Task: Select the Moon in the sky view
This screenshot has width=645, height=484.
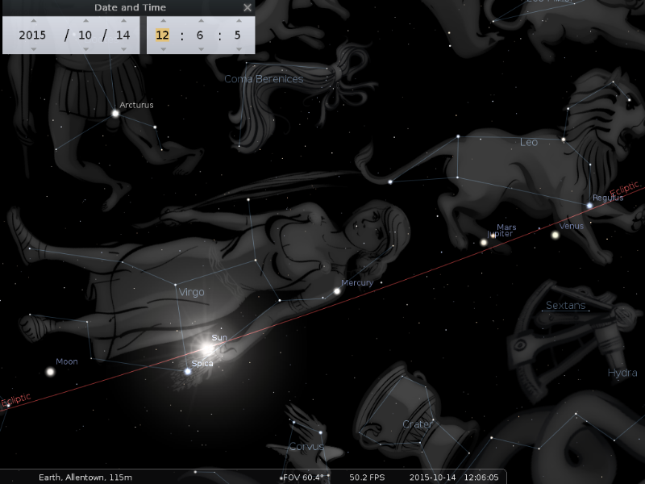Action: point(50,372)
